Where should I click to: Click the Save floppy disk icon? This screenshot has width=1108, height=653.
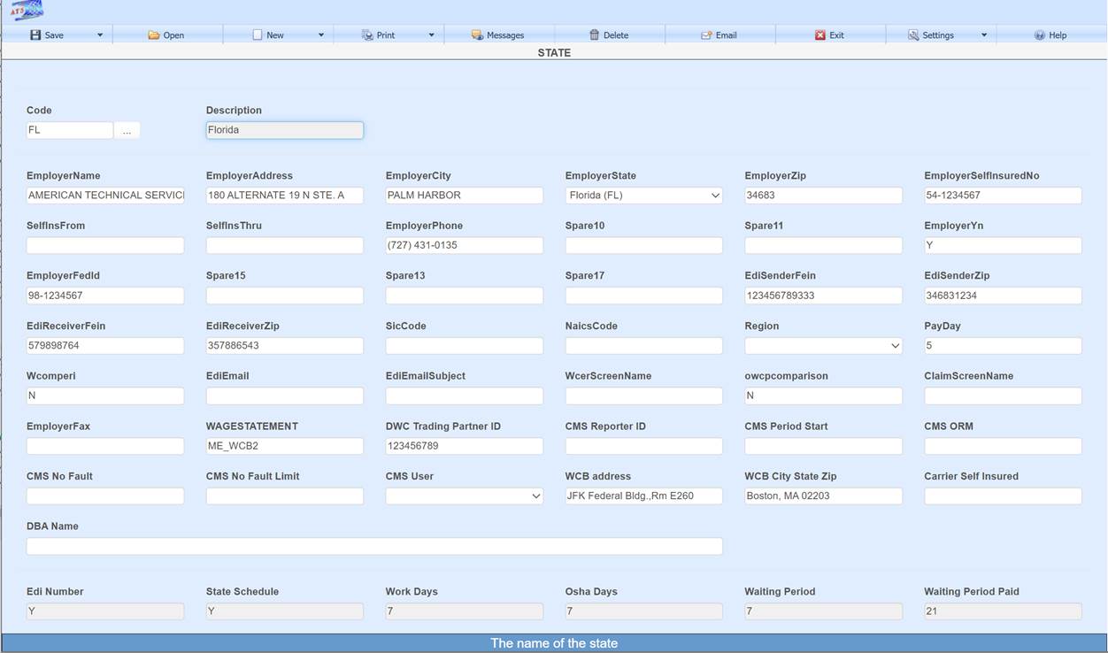click(x=35, y=35)
